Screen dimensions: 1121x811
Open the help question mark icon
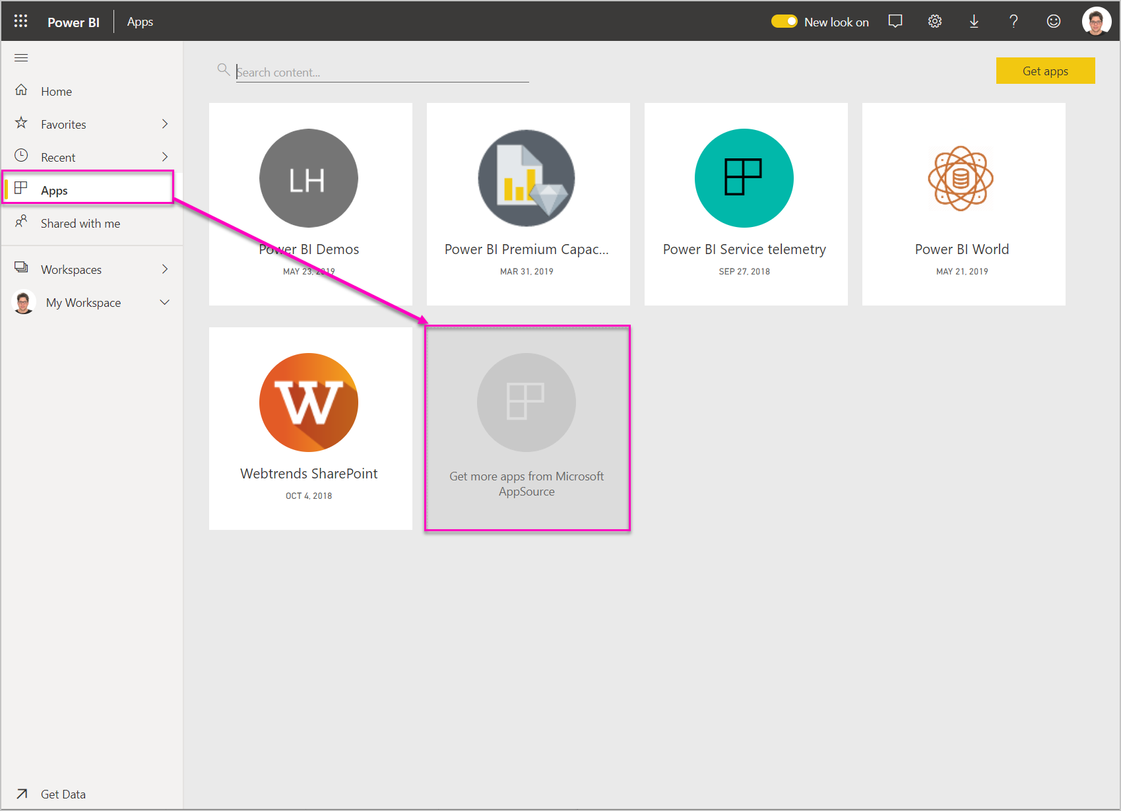pyautogui.click(x=1013, y=21)
